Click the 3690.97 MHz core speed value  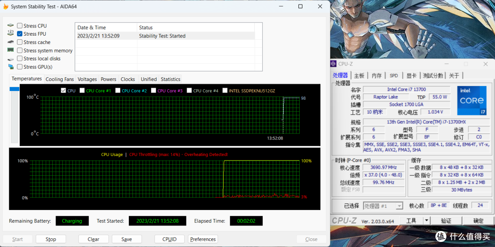pyautogui.click(x=384, y=167)
